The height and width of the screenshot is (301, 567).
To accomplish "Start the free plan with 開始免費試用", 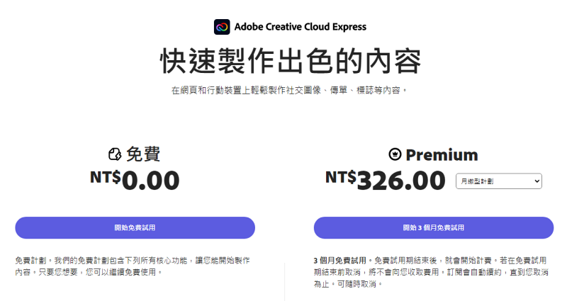I will pyautogui.click(x=135, y=227).
